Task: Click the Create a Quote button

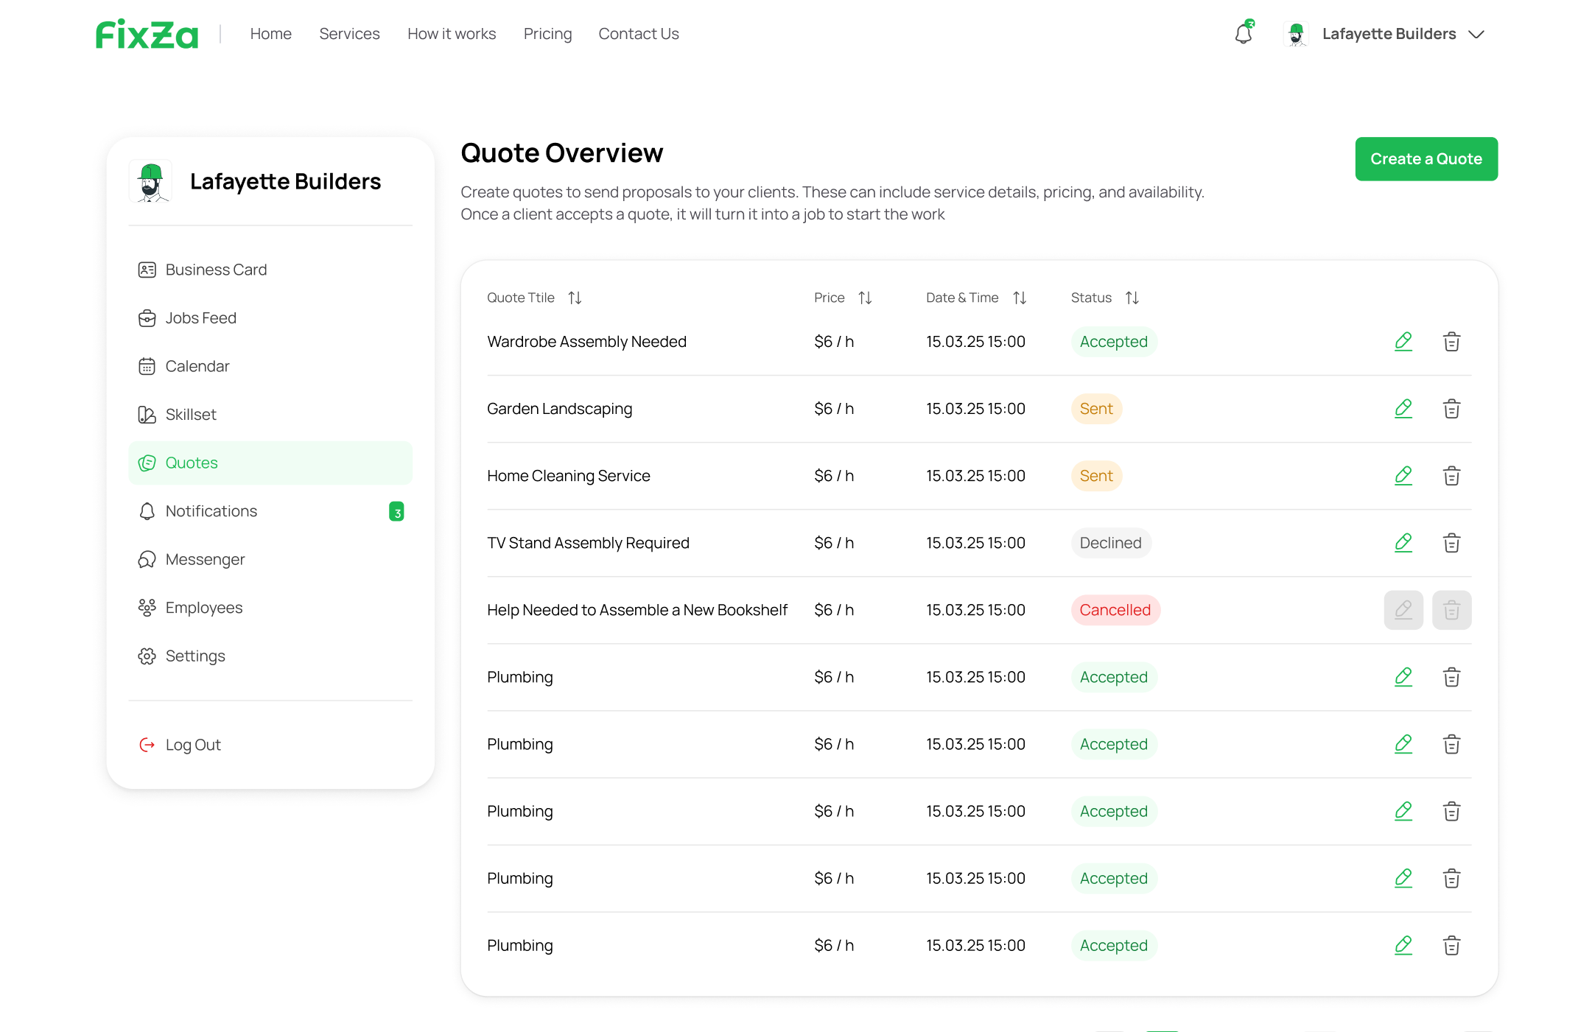Action: tap(1426, 158)
